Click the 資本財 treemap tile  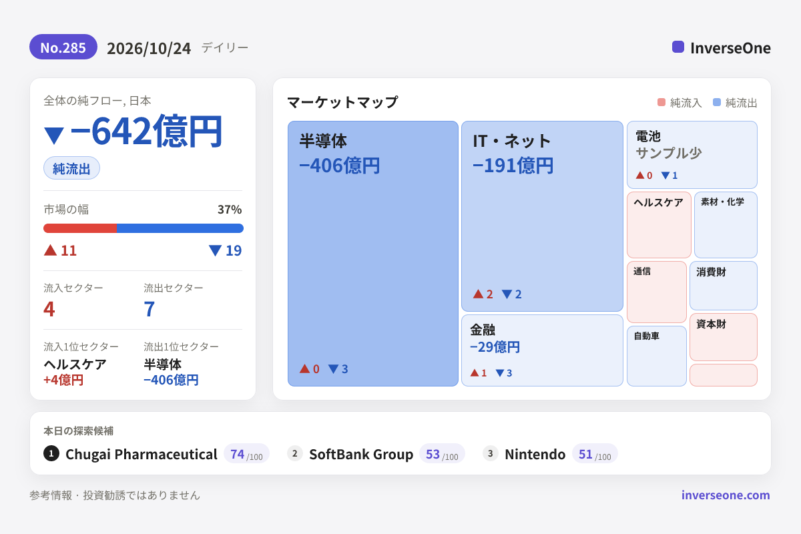(724, 337)
